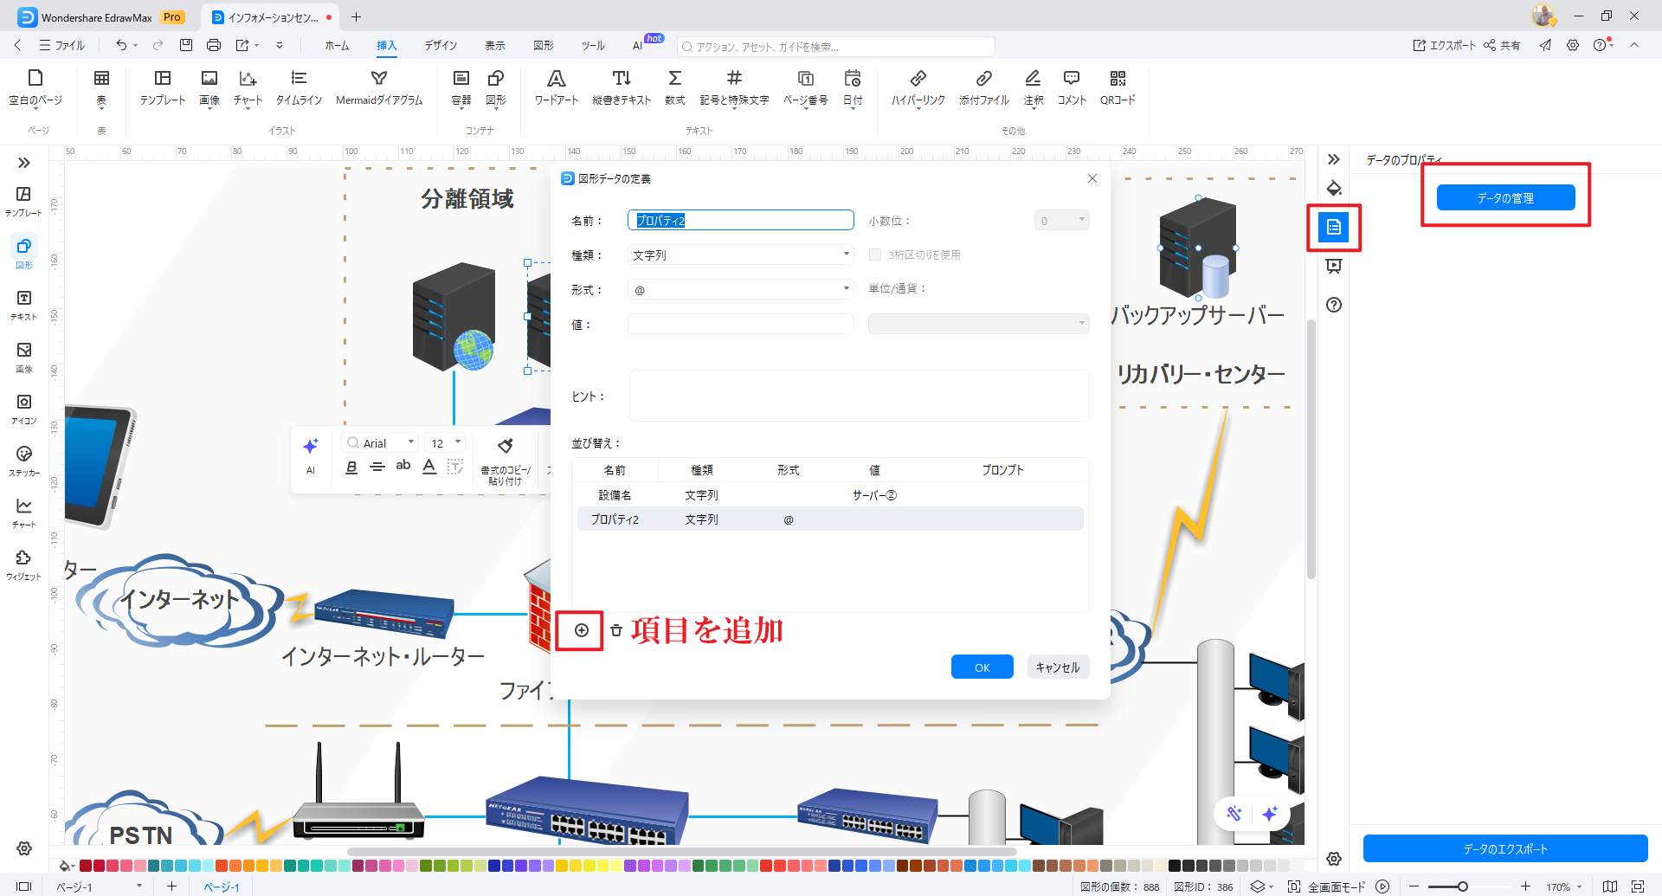Click the QR code insert icon

tap(1117, 80)
